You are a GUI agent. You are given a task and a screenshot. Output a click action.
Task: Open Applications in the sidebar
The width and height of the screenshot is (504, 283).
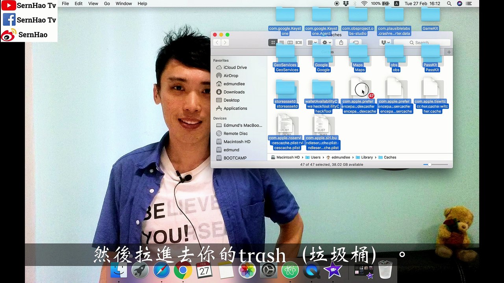[x=235, y=108]
